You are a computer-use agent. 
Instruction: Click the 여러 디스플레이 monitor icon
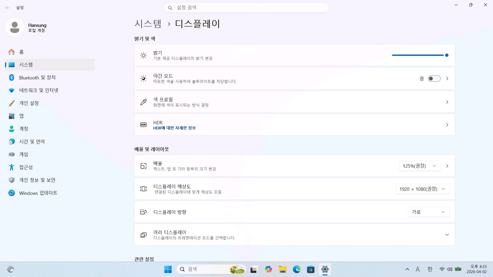143,235
